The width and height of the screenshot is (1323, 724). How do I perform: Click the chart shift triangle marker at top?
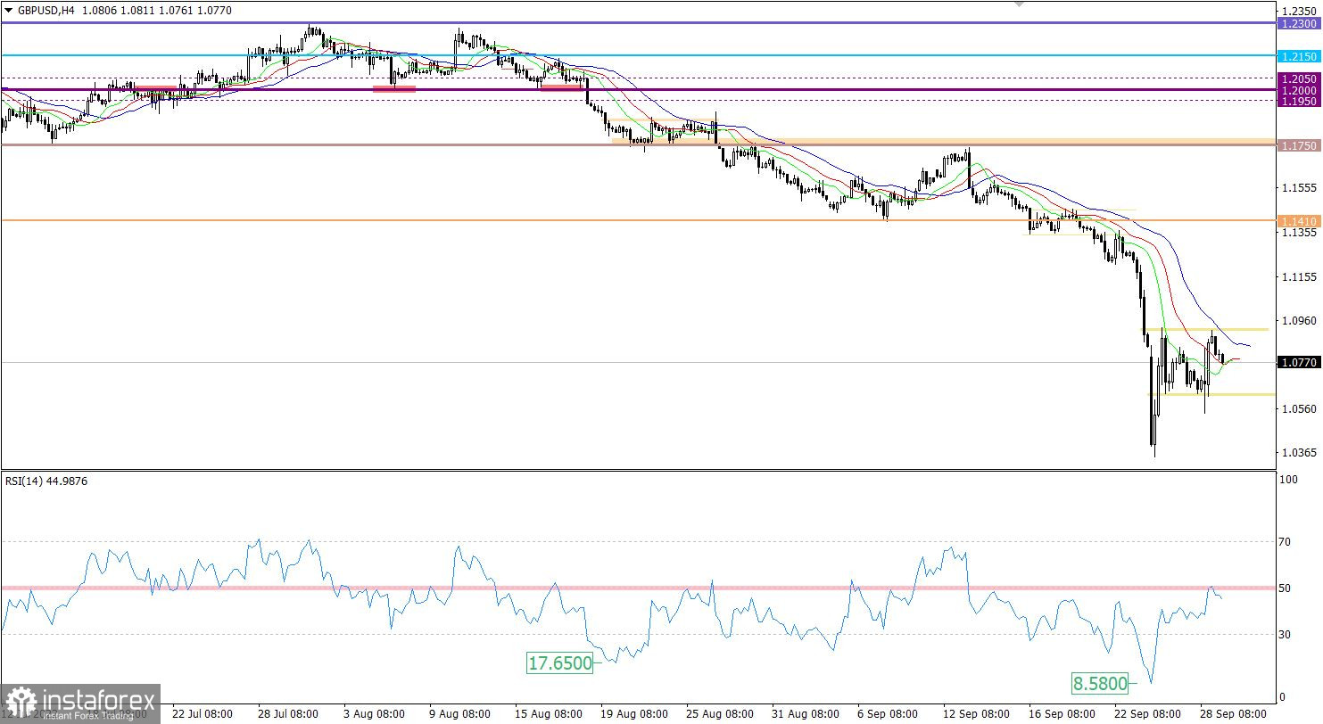point(1021,4)
